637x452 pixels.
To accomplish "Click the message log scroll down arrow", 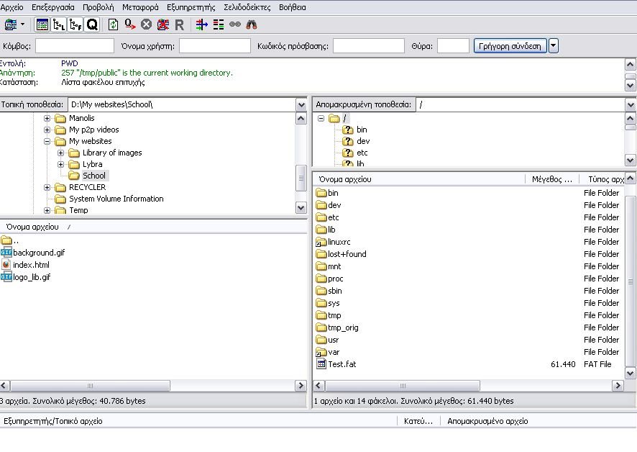I will [630, 86].
